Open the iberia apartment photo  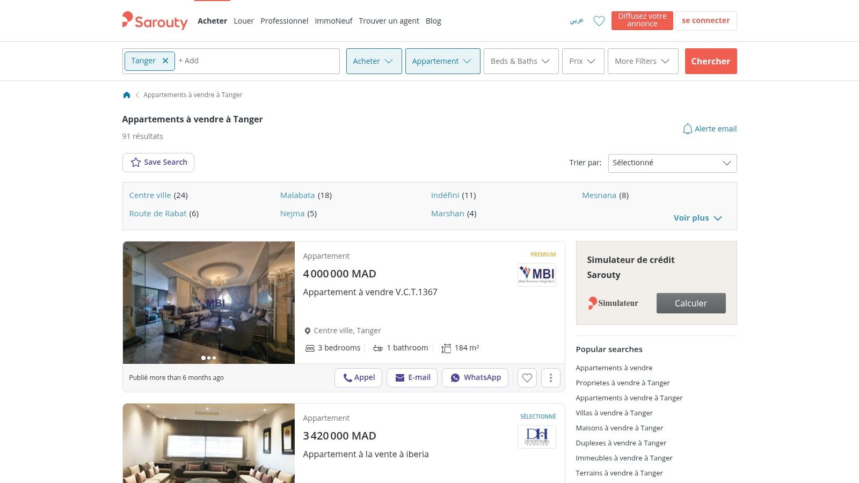[209, 443]
